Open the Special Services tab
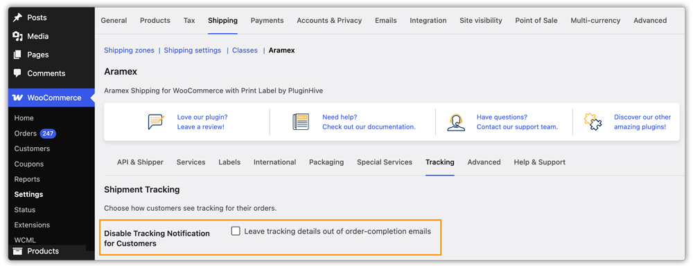 pyautogui.click(x=385, y=162)
